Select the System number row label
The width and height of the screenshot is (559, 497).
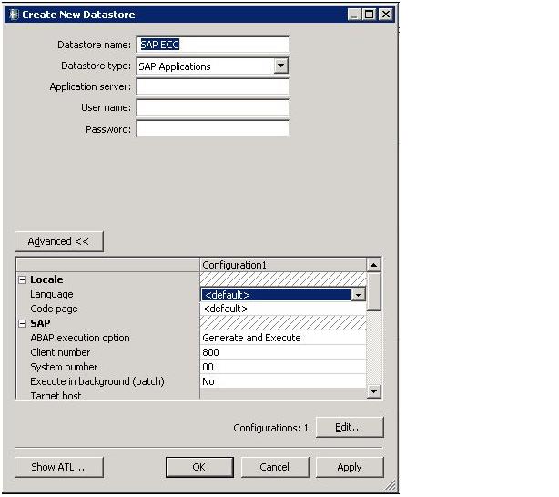coord(64,367)
